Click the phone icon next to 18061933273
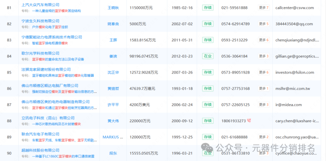The width and height of the screenshot is (326, 161). tap(249, 120)
